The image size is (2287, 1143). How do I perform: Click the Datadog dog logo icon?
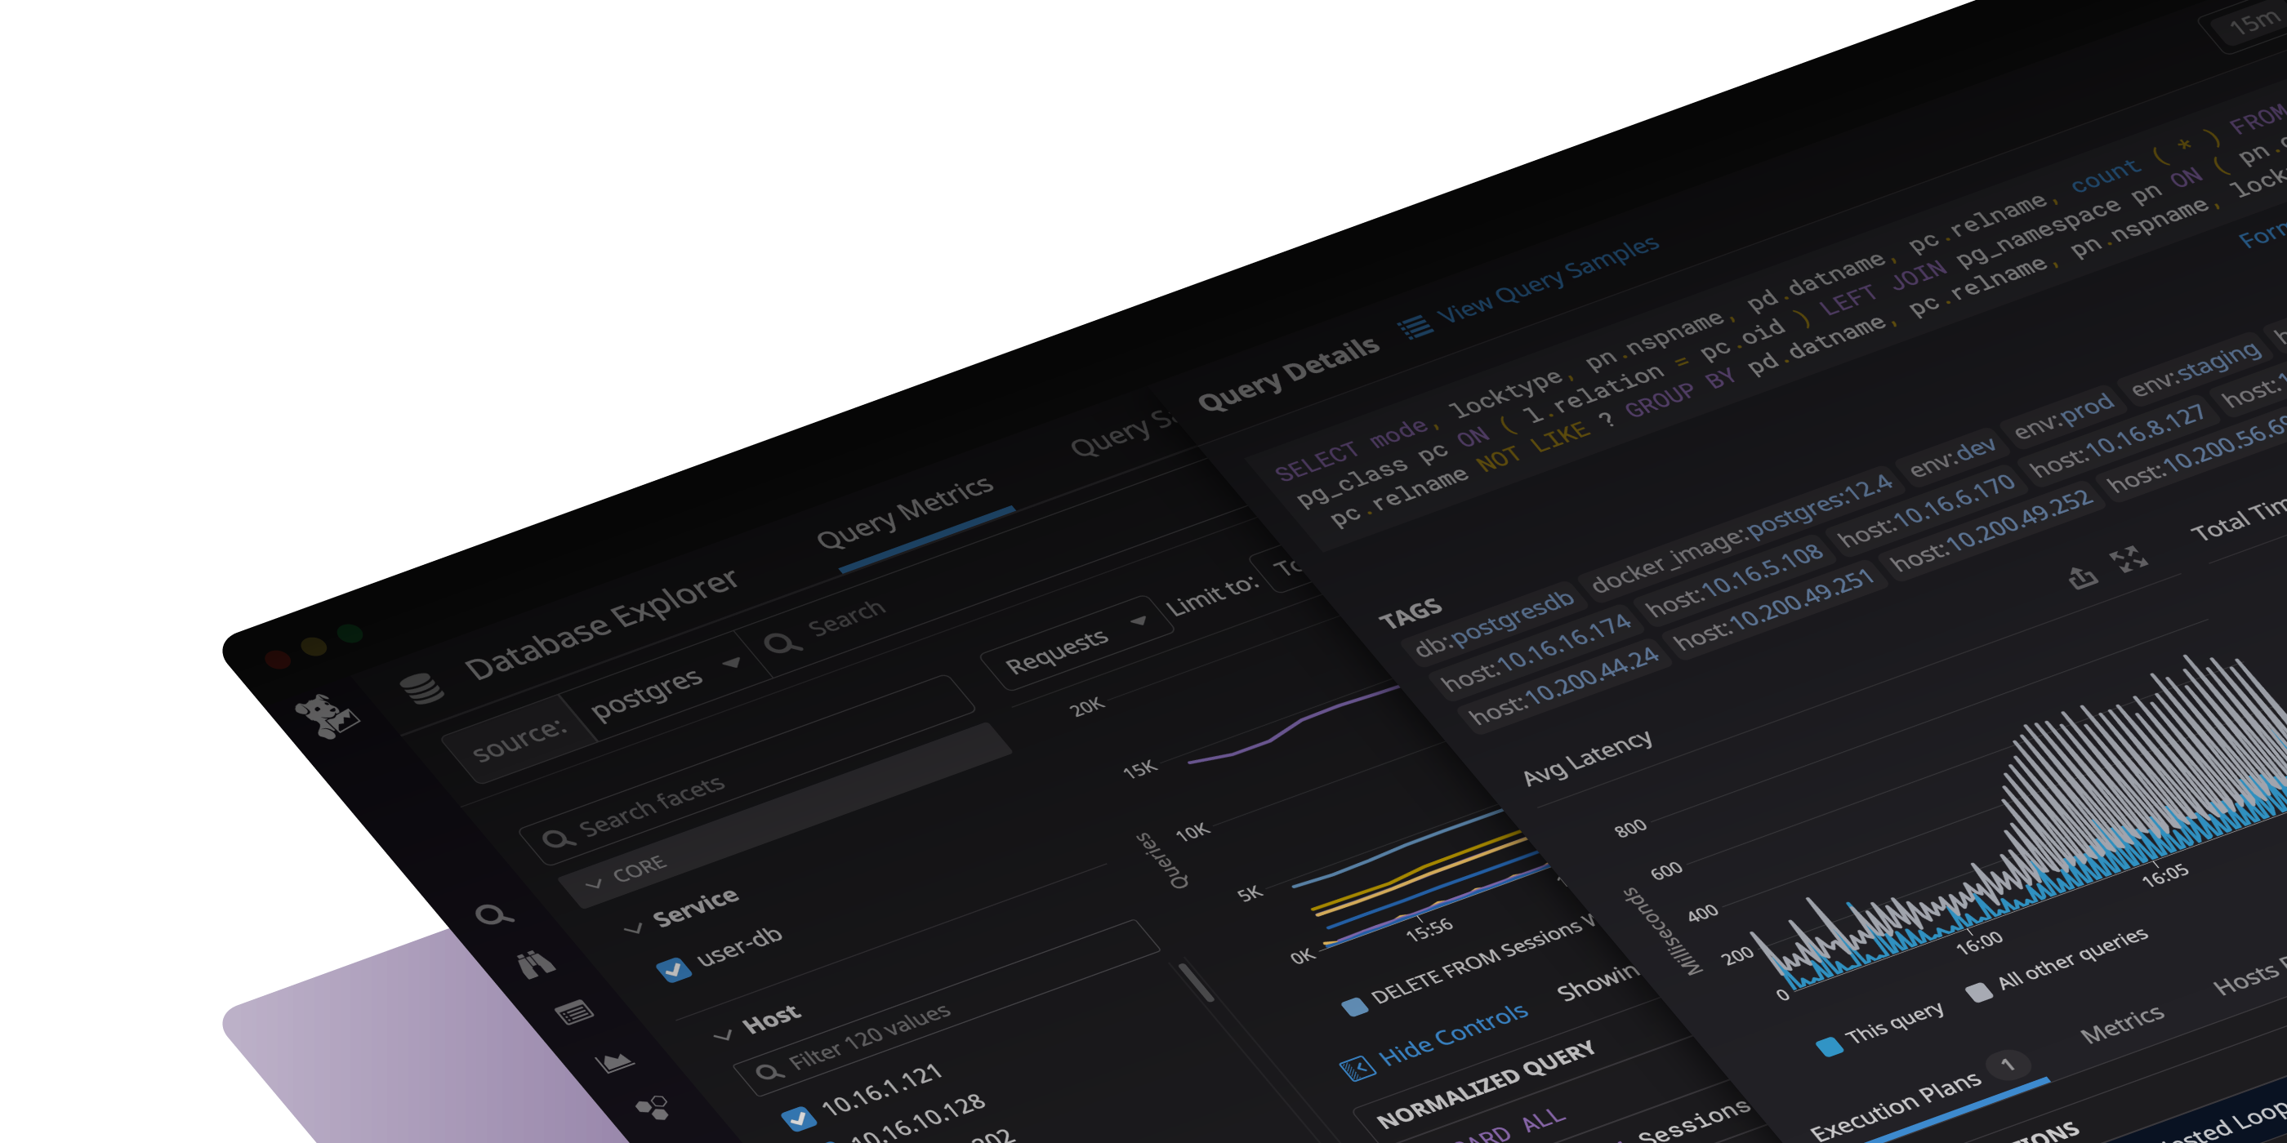tap(327, 715)
